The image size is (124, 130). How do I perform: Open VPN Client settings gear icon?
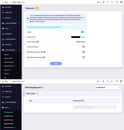38,94
